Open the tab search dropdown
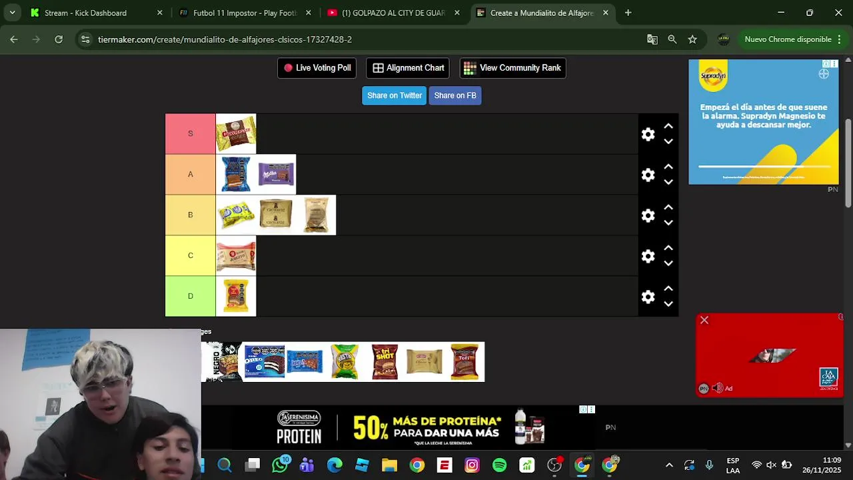 point(12,13)
